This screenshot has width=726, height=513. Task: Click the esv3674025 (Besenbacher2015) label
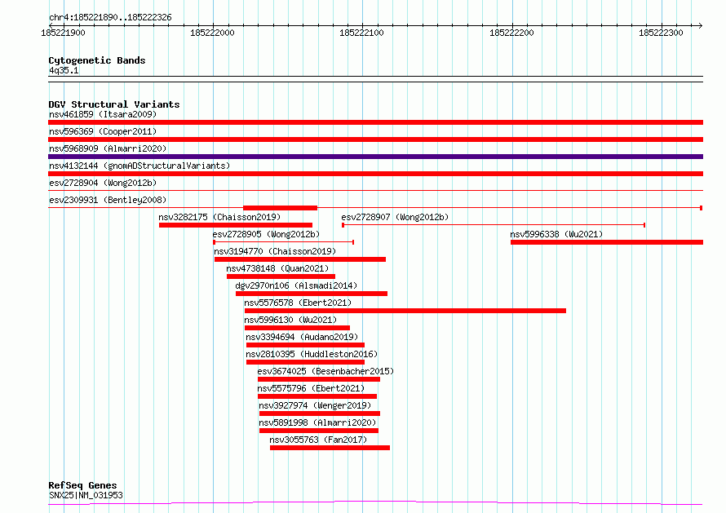pos(325,371)
